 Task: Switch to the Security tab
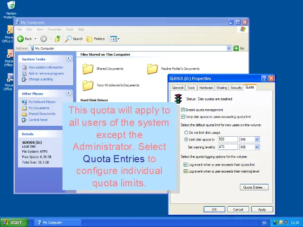point(236,87)
